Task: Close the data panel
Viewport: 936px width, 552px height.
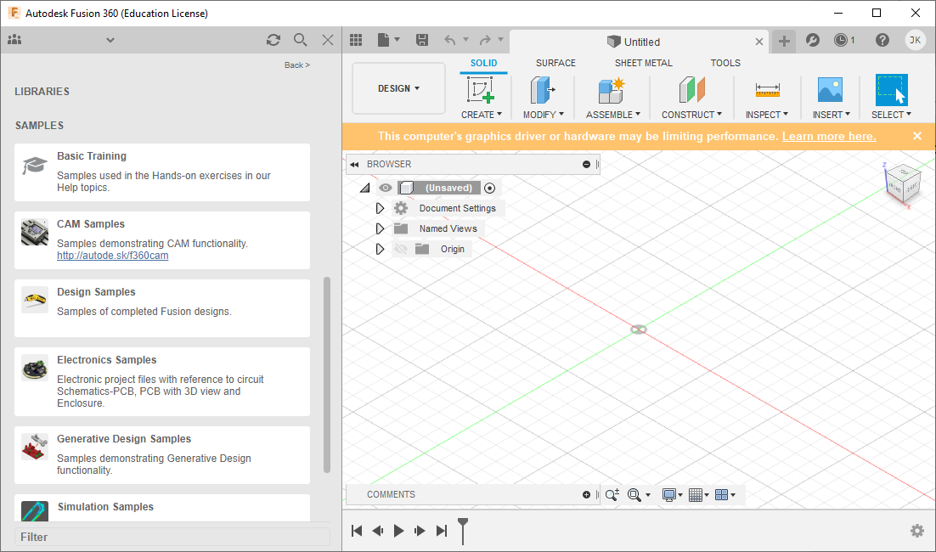Action: pyautogui.click(x=328, y=39)
